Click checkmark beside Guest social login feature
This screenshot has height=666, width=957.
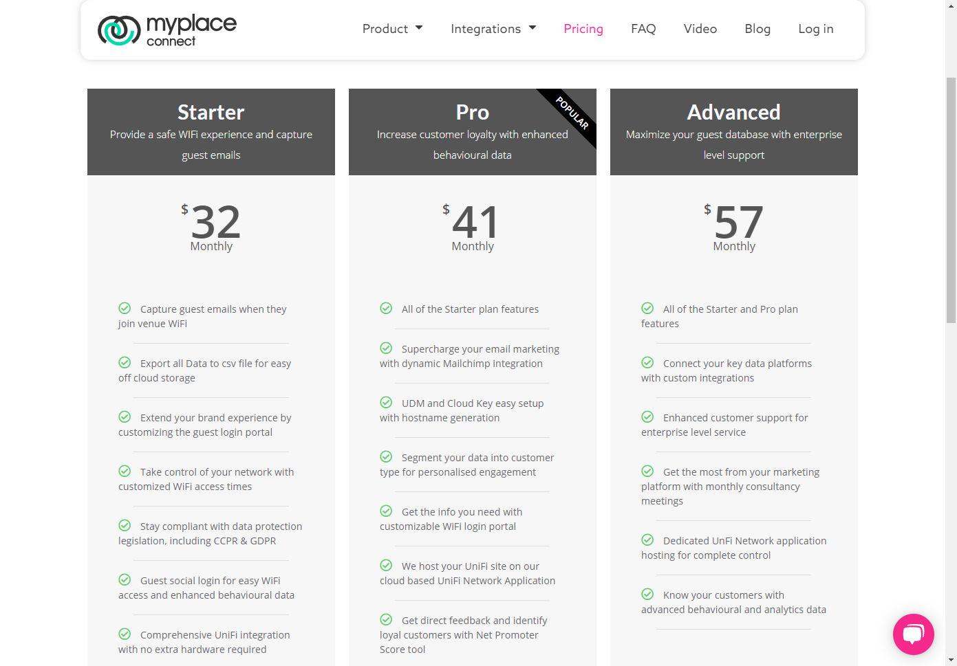pos(125,579)
